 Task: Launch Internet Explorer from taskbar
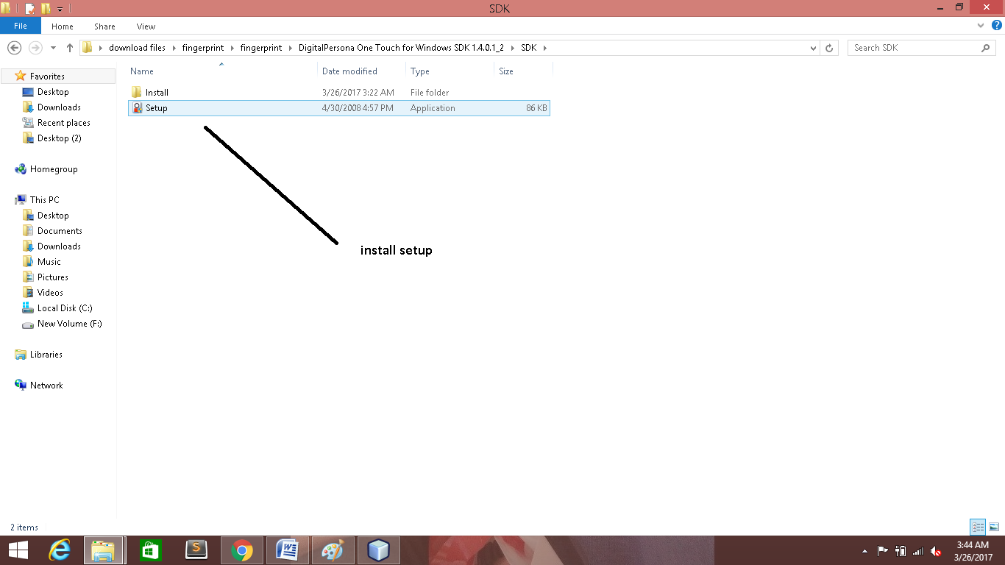pyautogui.click(x=58, y=550)
